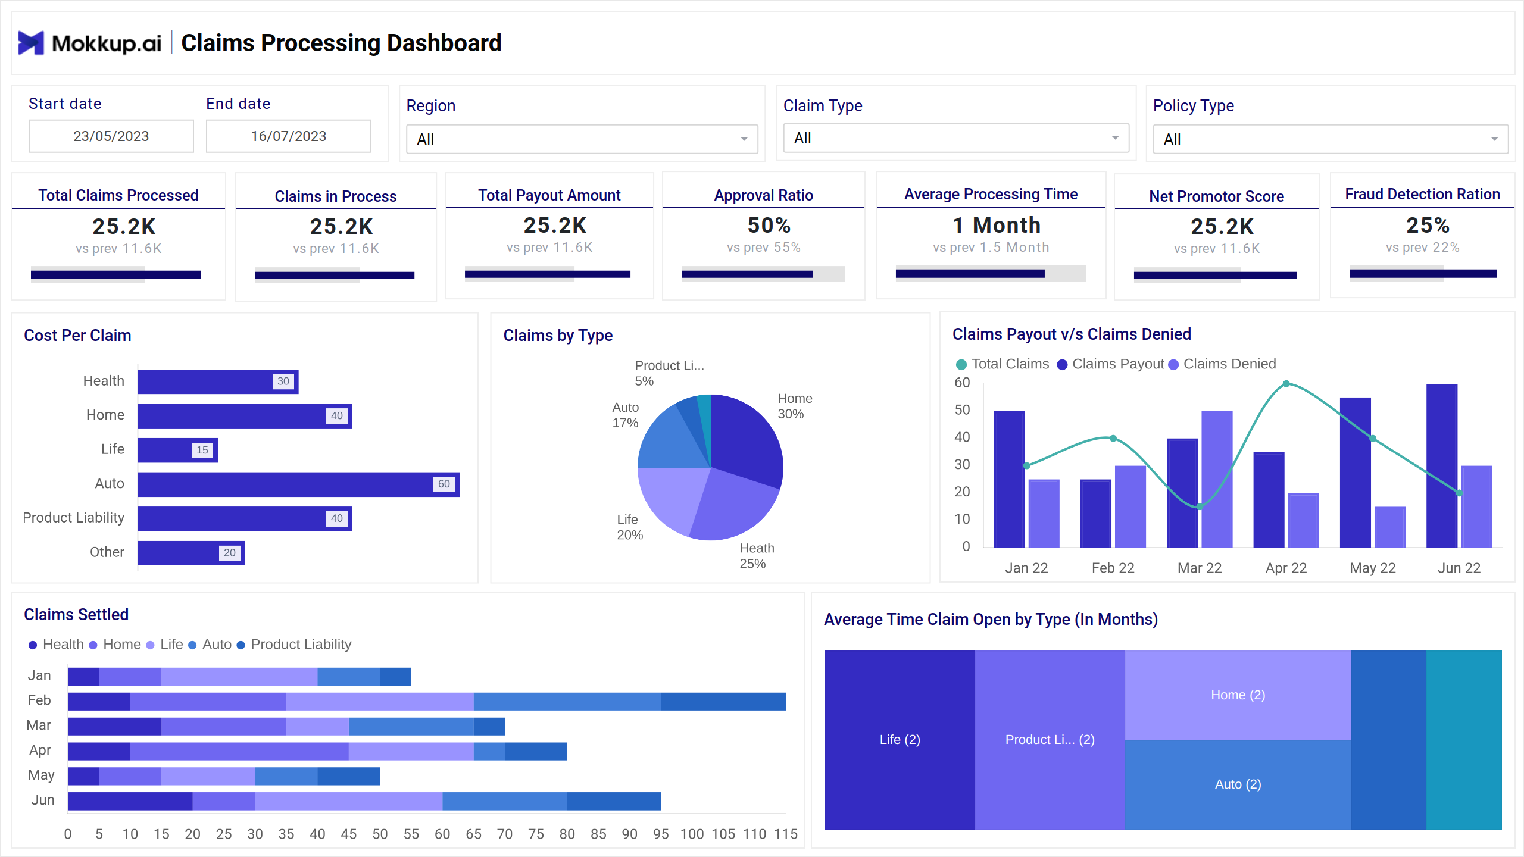Click the Jun stacked bar in Claims Settled
The height and width of the screenshot is (857, 1524).
coord(364,802)
